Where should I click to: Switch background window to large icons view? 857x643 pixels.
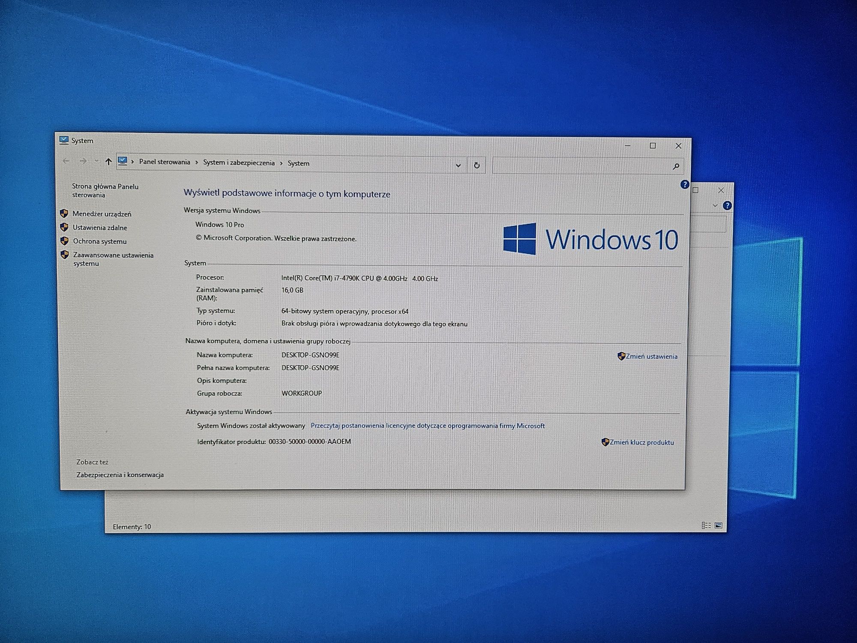(719, 526)
